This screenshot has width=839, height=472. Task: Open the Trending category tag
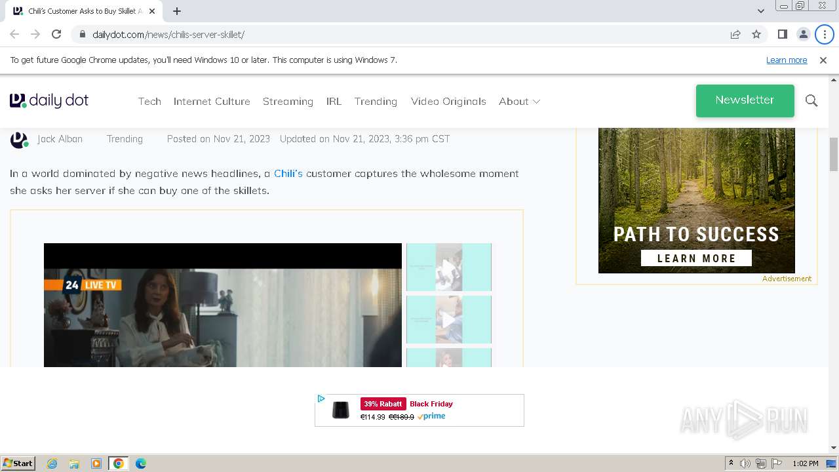(x=125, y=139)
